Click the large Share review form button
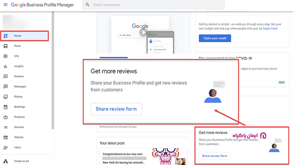This screenshot has height=165, width=293. [116, 109]
